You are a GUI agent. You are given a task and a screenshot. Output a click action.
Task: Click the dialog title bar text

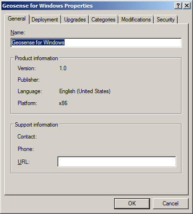(x=47, y=6)
